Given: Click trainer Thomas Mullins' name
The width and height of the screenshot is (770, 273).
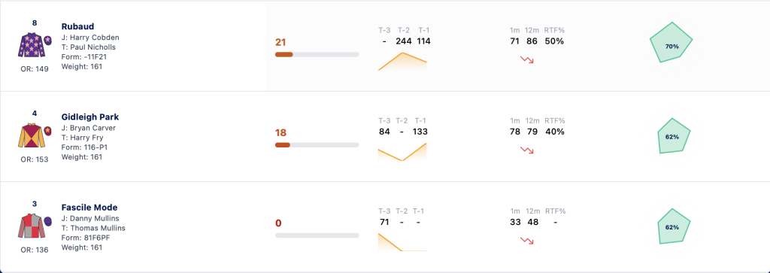Looking at the screenshot, I should (x=97, y=228).
